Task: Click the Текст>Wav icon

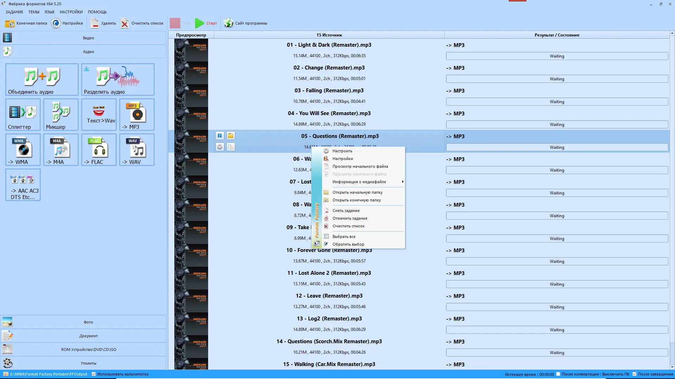Action: coord(99,115)
